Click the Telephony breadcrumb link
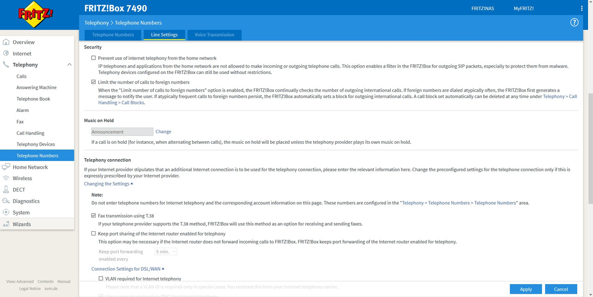The image size is (593, 297). [96, 23]
